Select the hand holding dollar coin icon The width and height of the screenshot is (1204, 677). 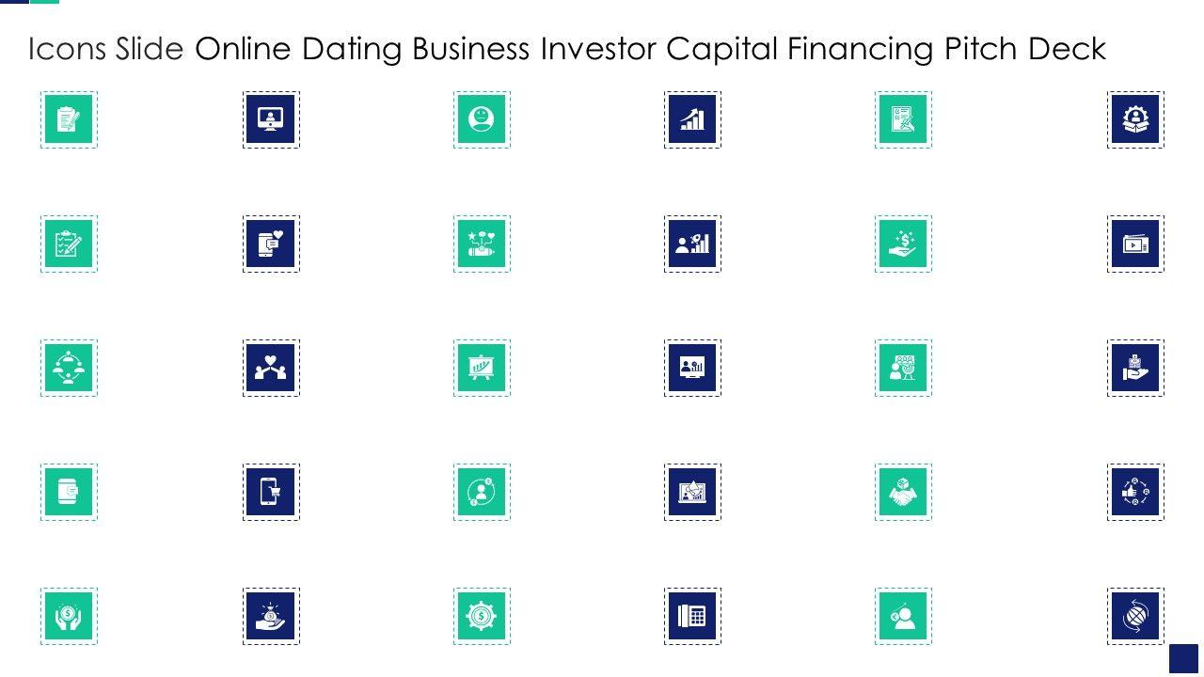pos(903,244)
